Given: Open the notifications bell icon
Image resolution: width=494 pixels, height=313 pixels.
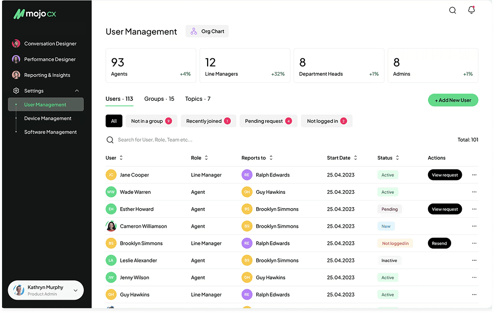Looking at the screenshot, I should [471, 10].
